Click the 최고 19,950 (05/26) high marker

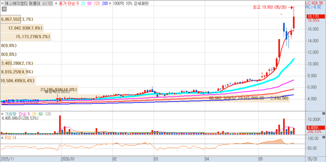tap(273, 7)
